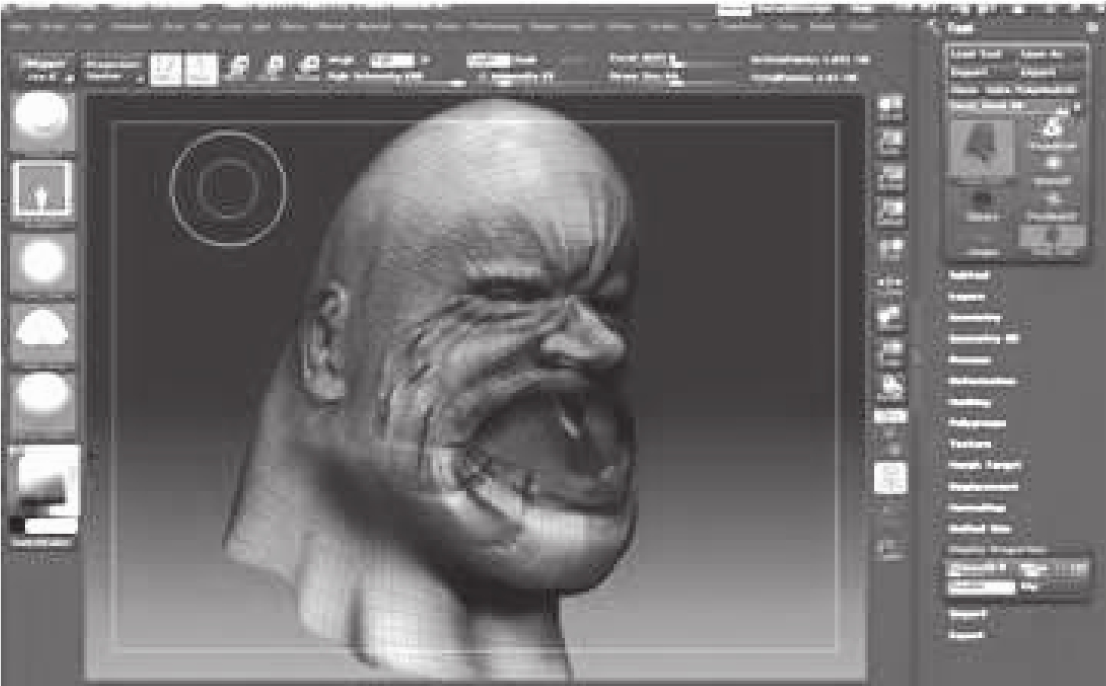Expand the Preview subpalette

[970, 359]
